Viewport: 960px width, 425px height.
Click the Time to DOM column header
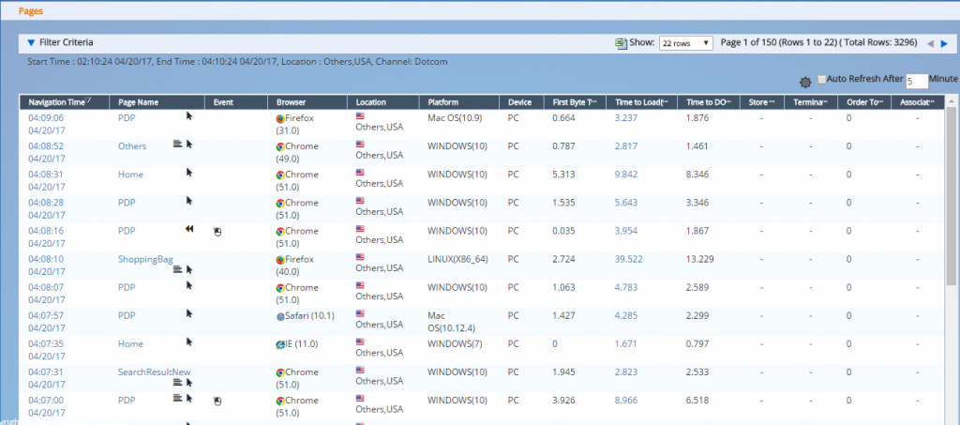709,102
